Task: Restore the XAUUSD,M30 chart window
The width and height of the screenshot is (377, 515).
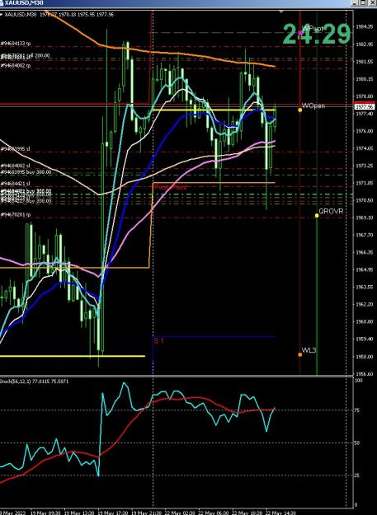Action: pyautogui.click(x=362, y=2)
